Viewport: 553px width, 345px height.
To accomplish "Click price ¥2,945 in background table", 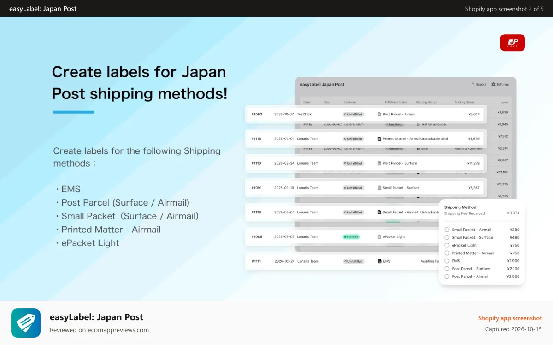I will click(503, 124).
